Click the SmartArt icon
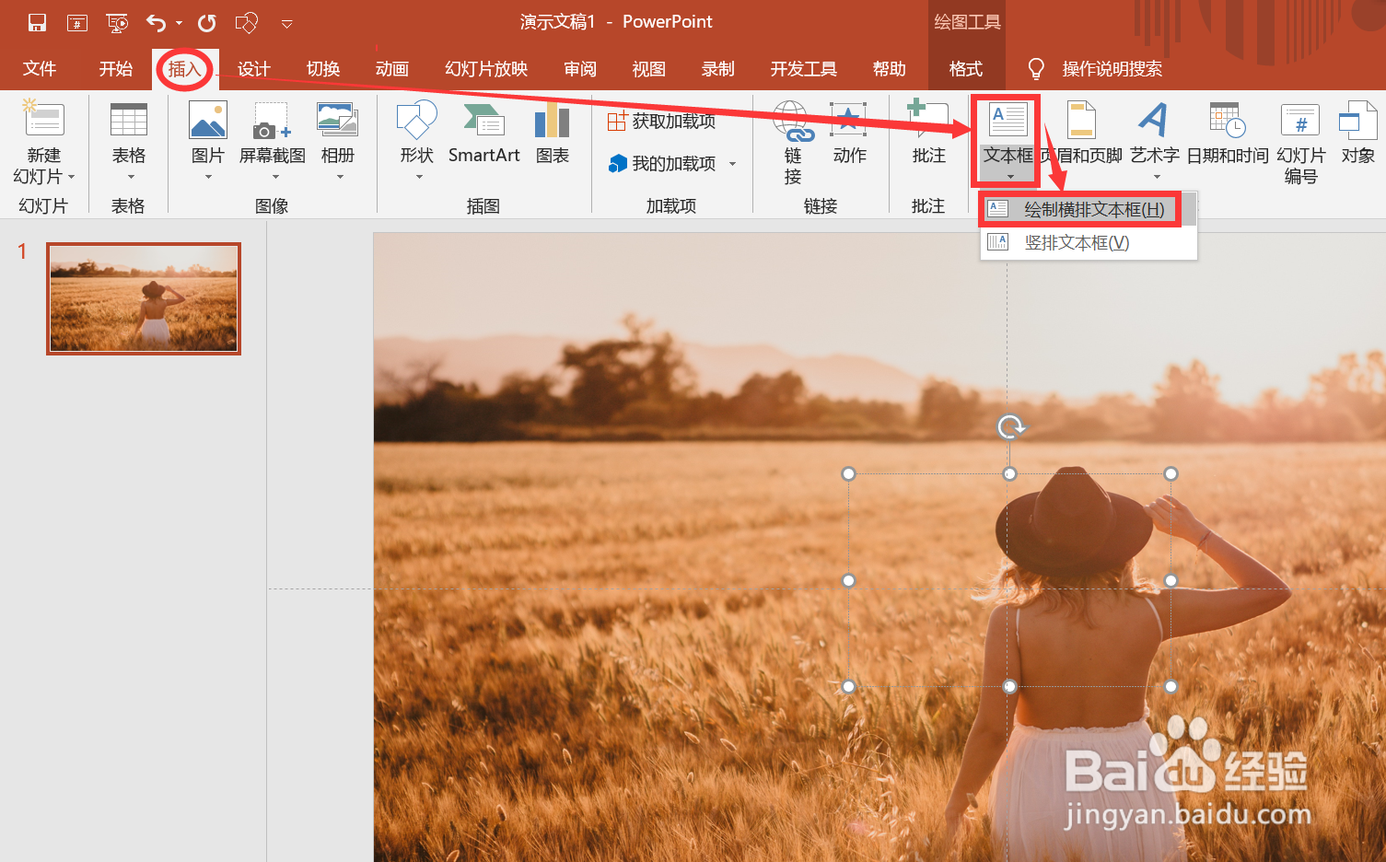This screenshot has width=1386, height=862. pos(483,120)
